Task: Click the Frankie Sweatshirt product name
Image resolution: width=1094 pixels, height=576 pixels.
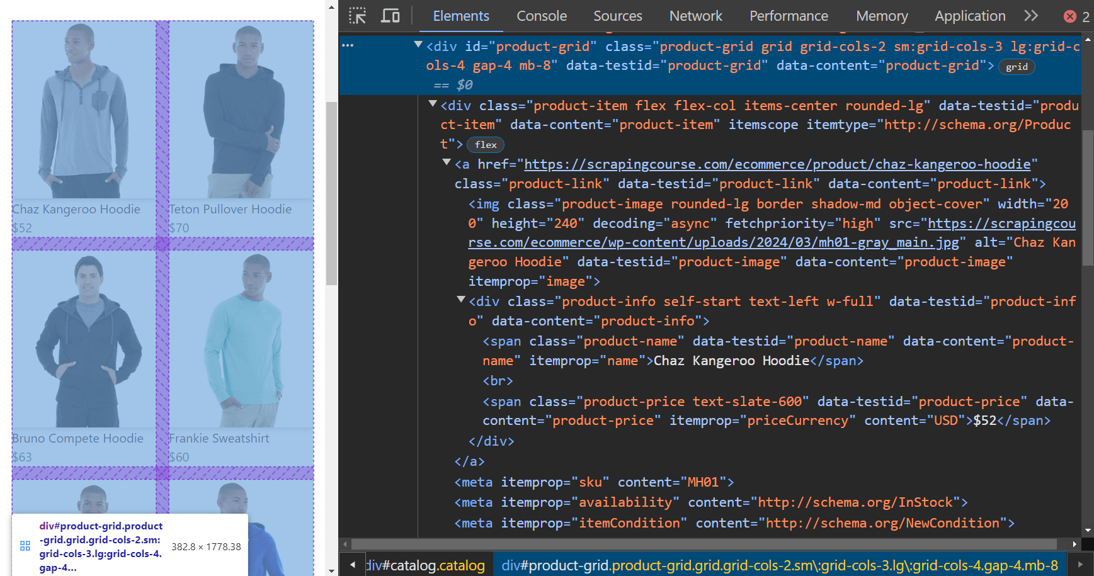Action: pos(219,438)
